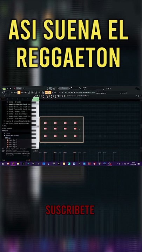Open the Windows Start menu
This screenshot has height=252, width=142.
pos(3,164)
